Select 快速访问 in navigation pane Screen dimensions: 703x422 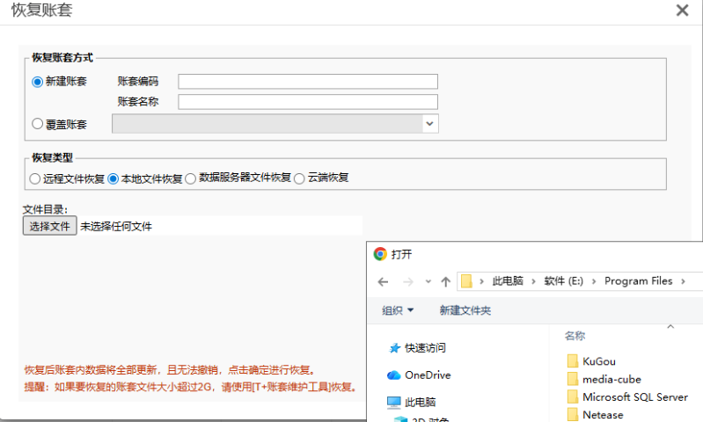click(x=425, y=347)
